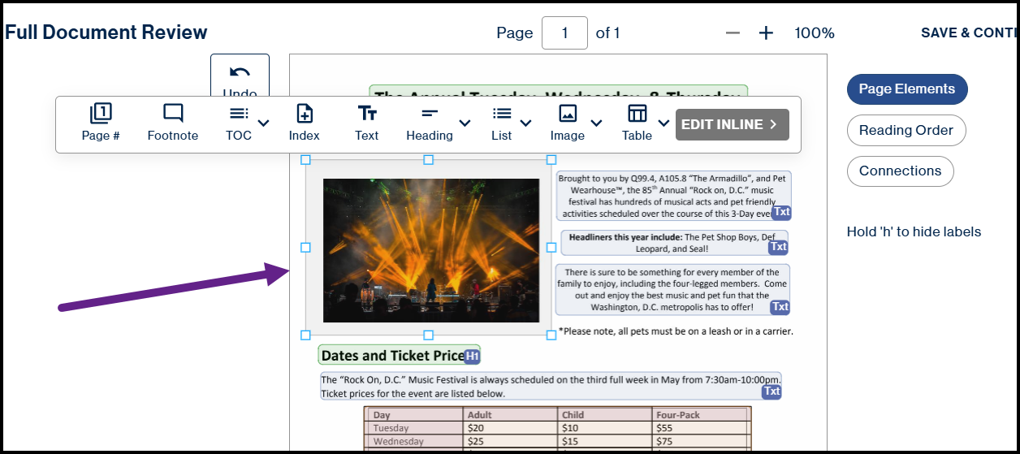The image size is (1020, 454).
Task: Expand the Image dropdown chevron
Action: point(596,123)
